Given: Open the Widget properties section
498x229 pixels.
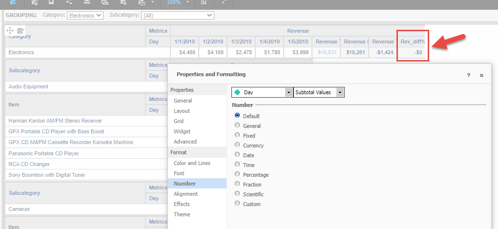Looking at the screenshot, I should pos(182,131).
